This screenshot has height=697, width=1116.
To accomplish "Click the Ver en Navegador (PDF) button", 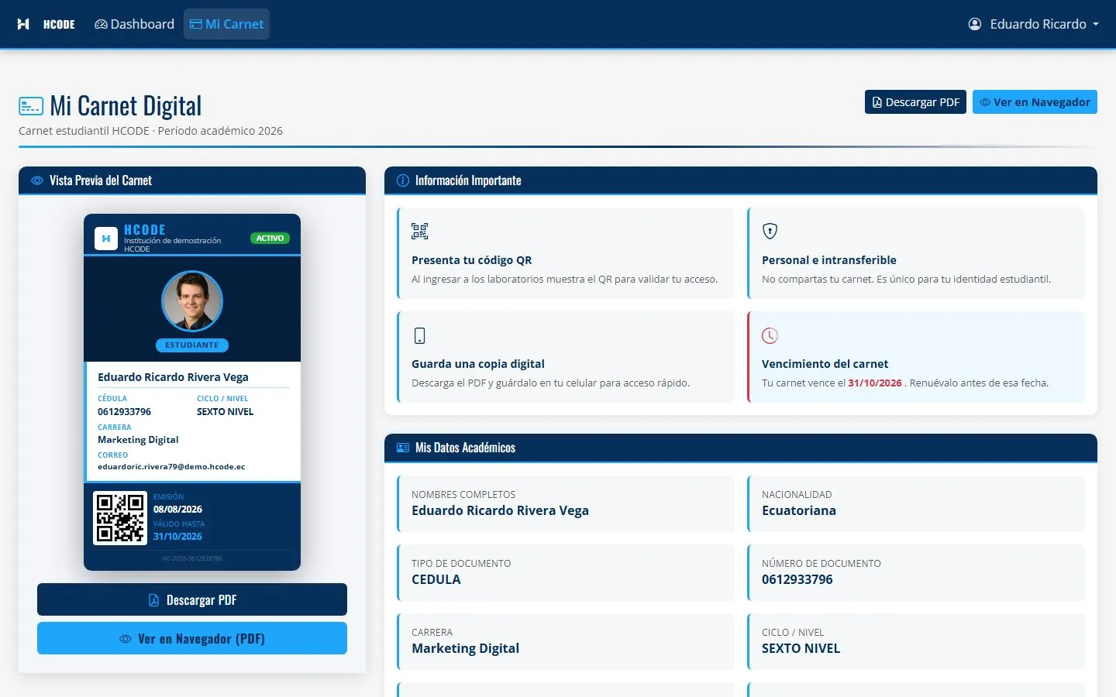I will click(192, 638).
